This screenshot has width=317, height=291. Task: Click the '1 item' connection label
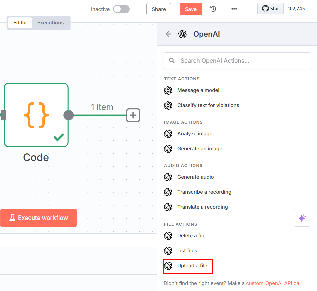(102, 107)
